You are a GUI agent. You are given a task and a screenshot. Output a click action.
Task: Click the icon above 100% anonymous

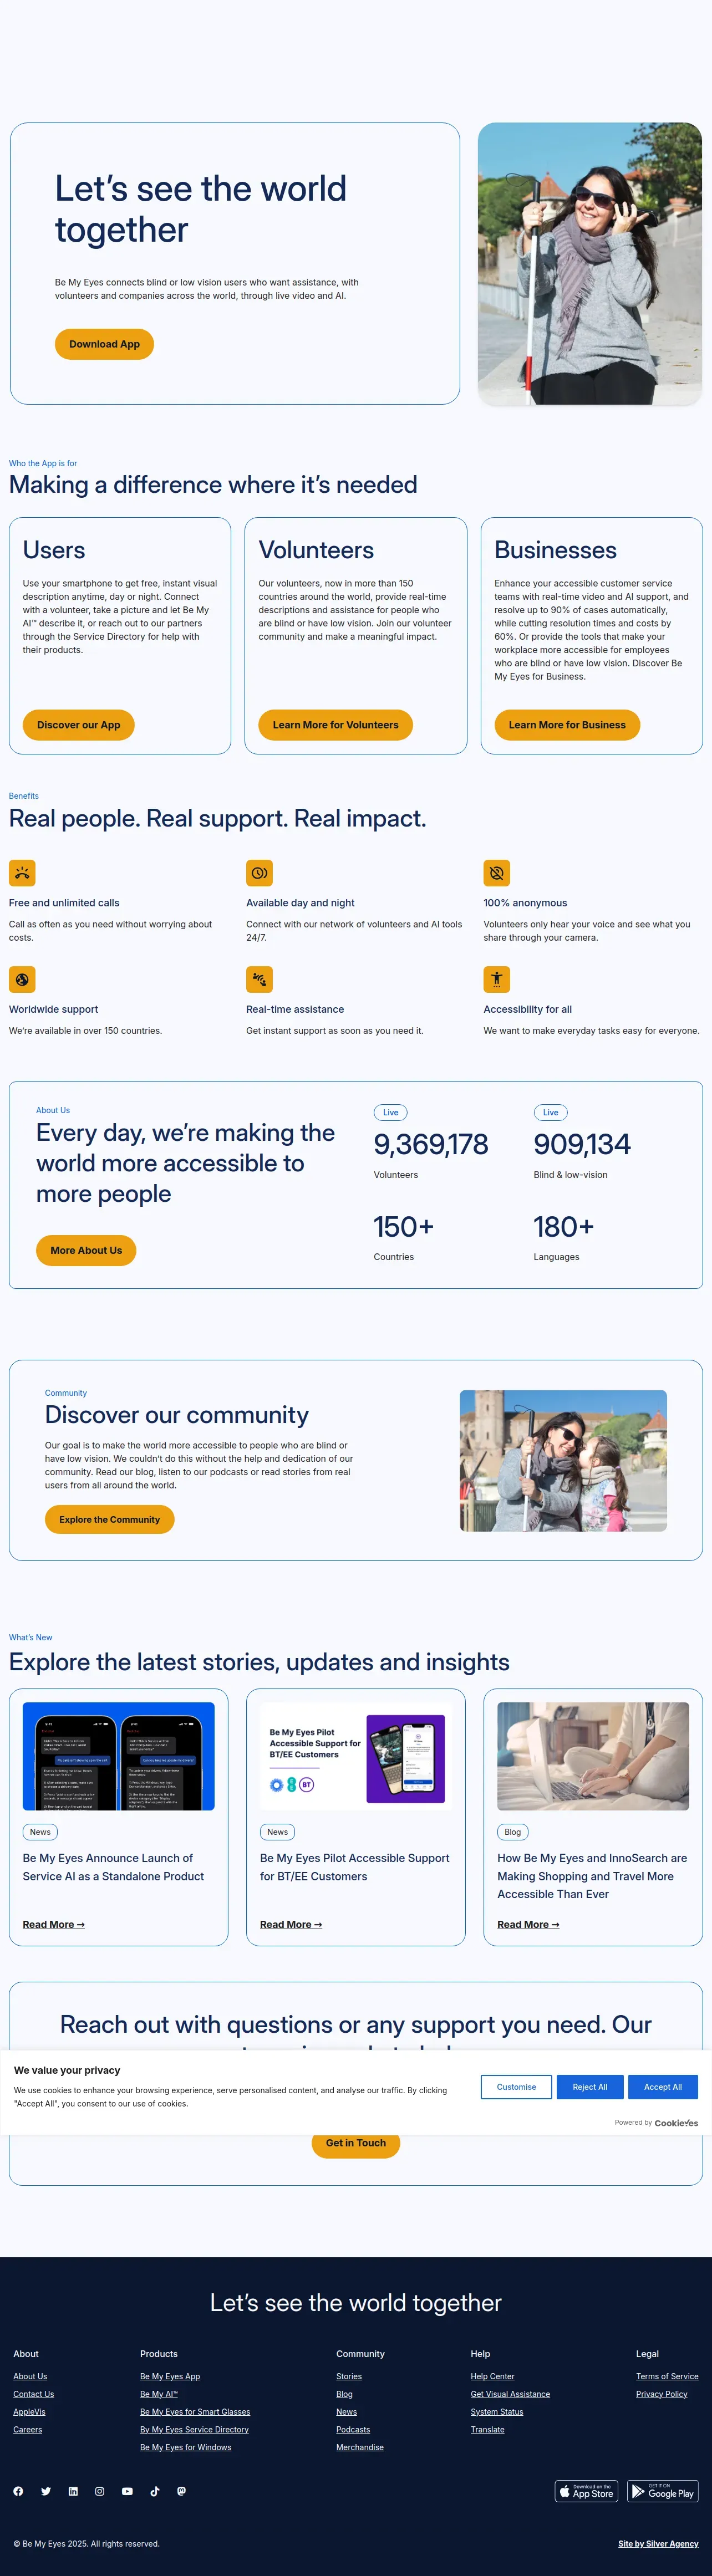tap(497, 873)
